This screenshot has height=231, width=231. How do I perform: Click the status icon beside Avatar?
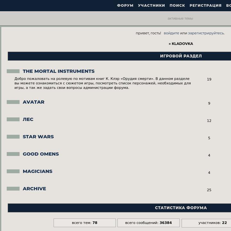[13, 102]
